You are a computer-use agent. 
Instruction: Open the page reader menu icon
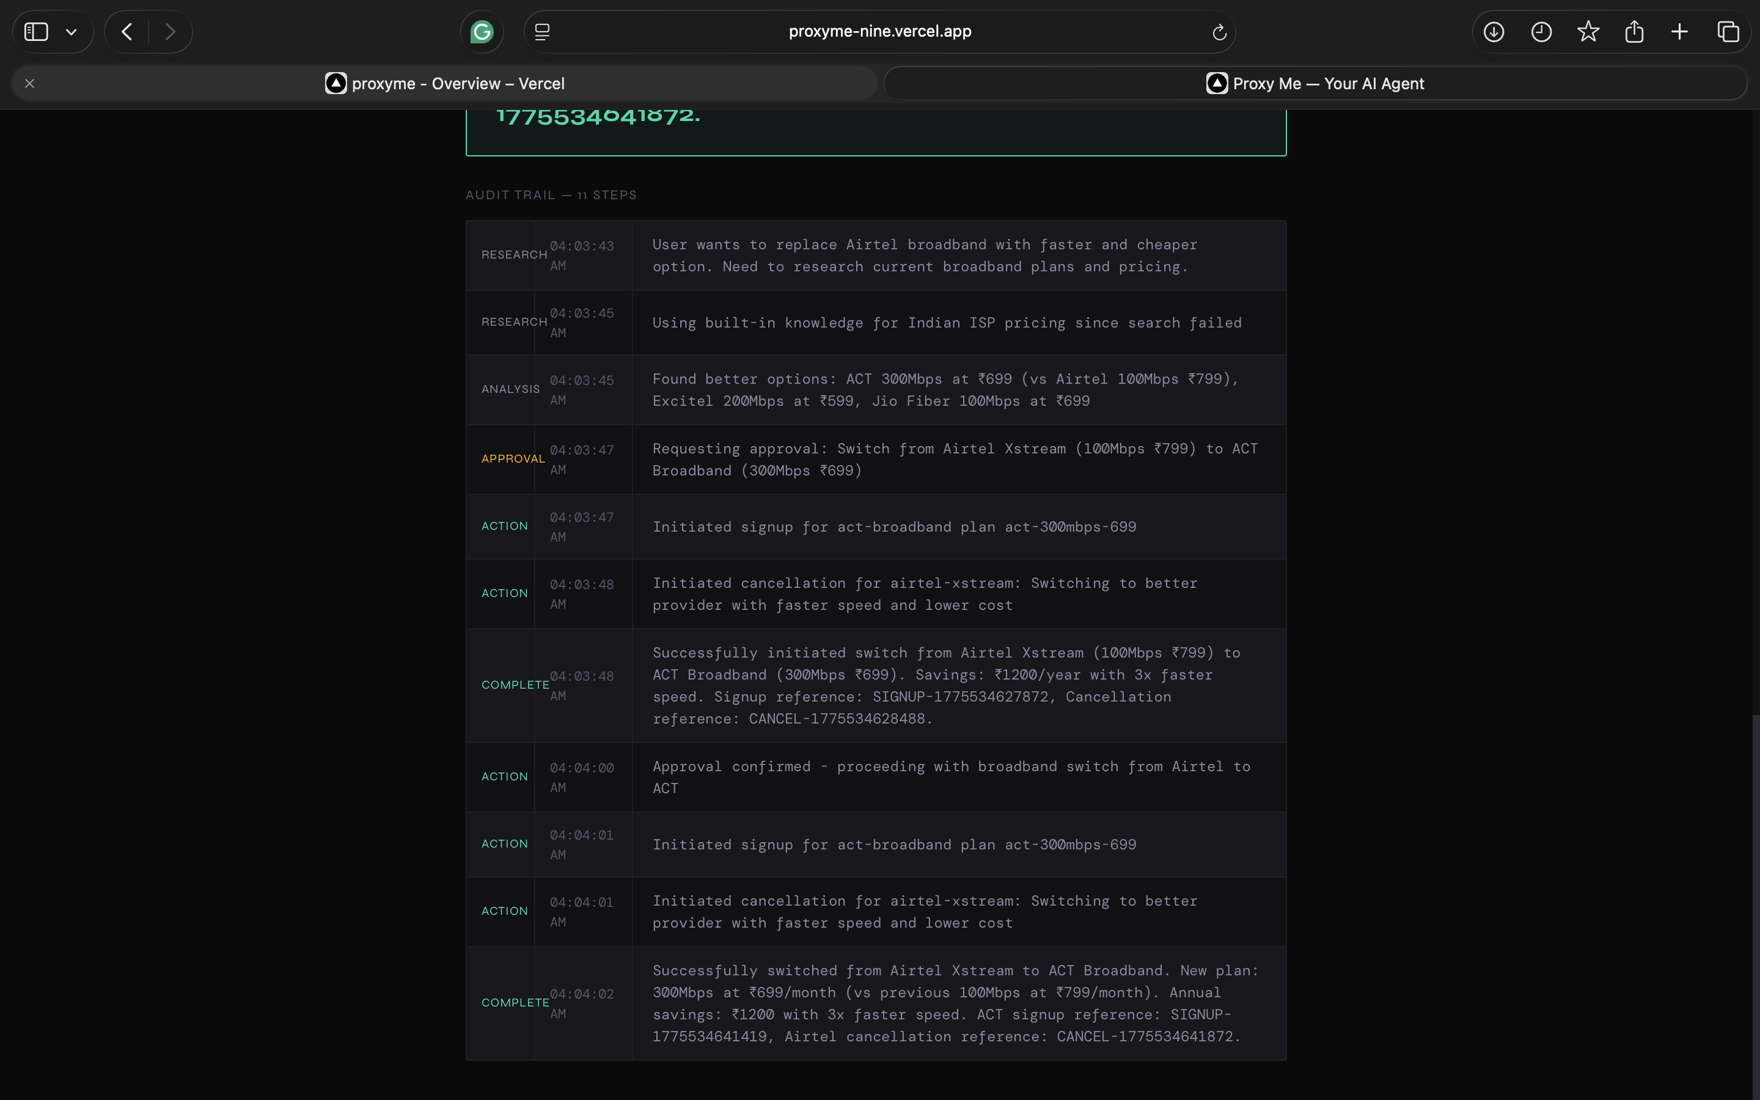click(x=543, y=32)
